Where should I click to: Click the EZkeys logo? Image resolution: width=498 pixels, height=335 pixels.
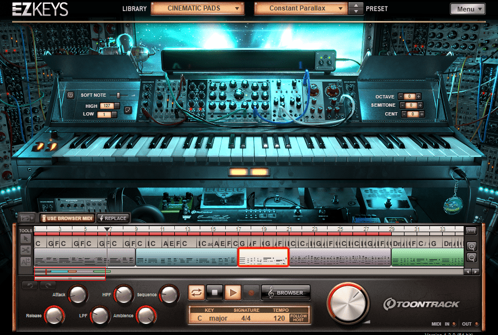tap(40, 9)
